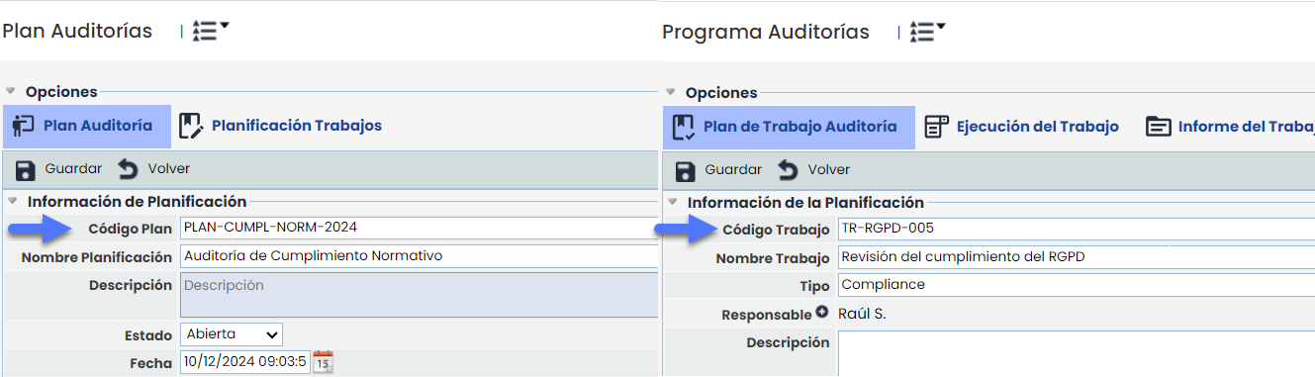
Task: Open the Programa Auditorías list menu icon
Action: 927,32
